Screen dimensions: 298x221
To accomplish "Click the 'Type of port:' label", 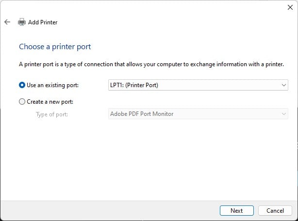I will pyautogui.click(x=52, y=114).
